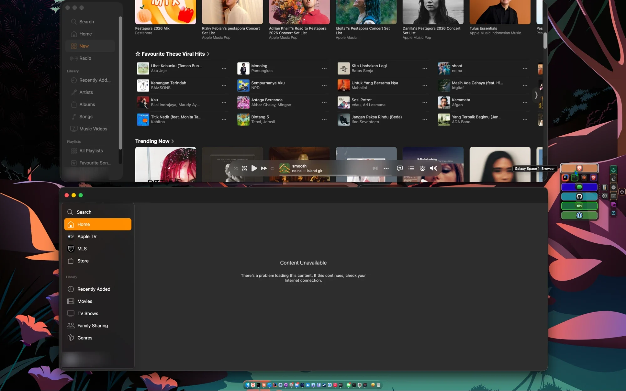
Task: Open Family Sharing in the TV sidebar
Action: [98, 326]
